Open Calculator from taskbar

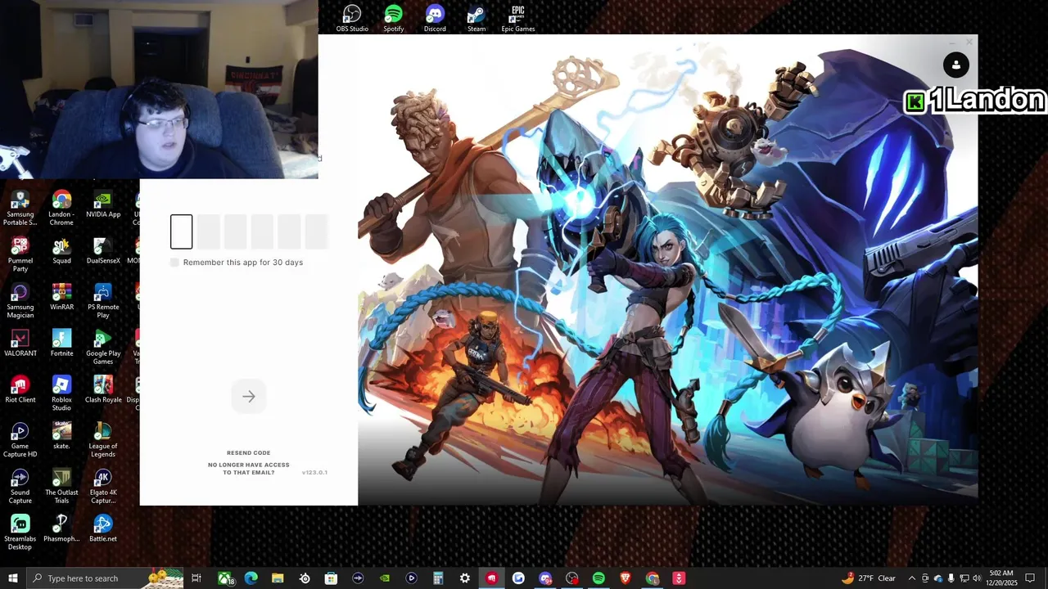click(x=438, y=578)
